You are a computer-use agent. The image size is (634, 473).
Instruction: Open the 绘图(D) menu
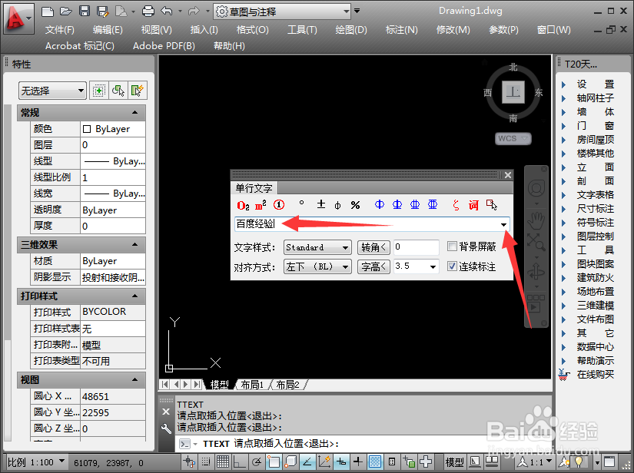(351, 30)
